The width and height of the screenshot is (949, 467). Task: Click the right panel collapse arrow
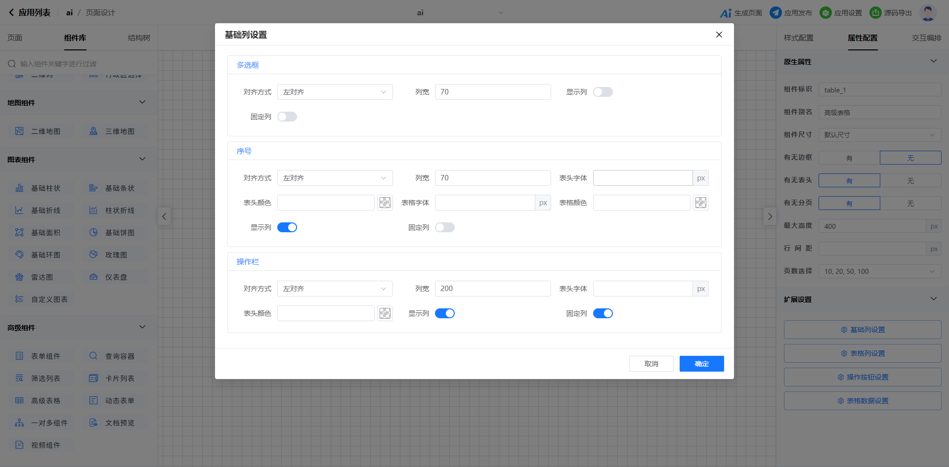pyautogui.click(x=770, y=216)
